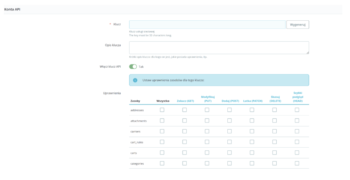Check Łatka (PATCH) for carts

(x=252, y=153)
